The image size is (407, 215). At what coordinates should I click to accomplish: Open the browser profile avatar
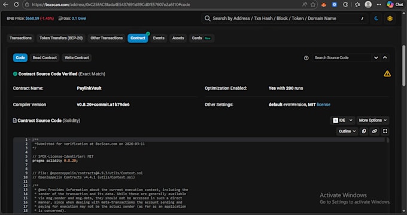click(x=368, y=4)
